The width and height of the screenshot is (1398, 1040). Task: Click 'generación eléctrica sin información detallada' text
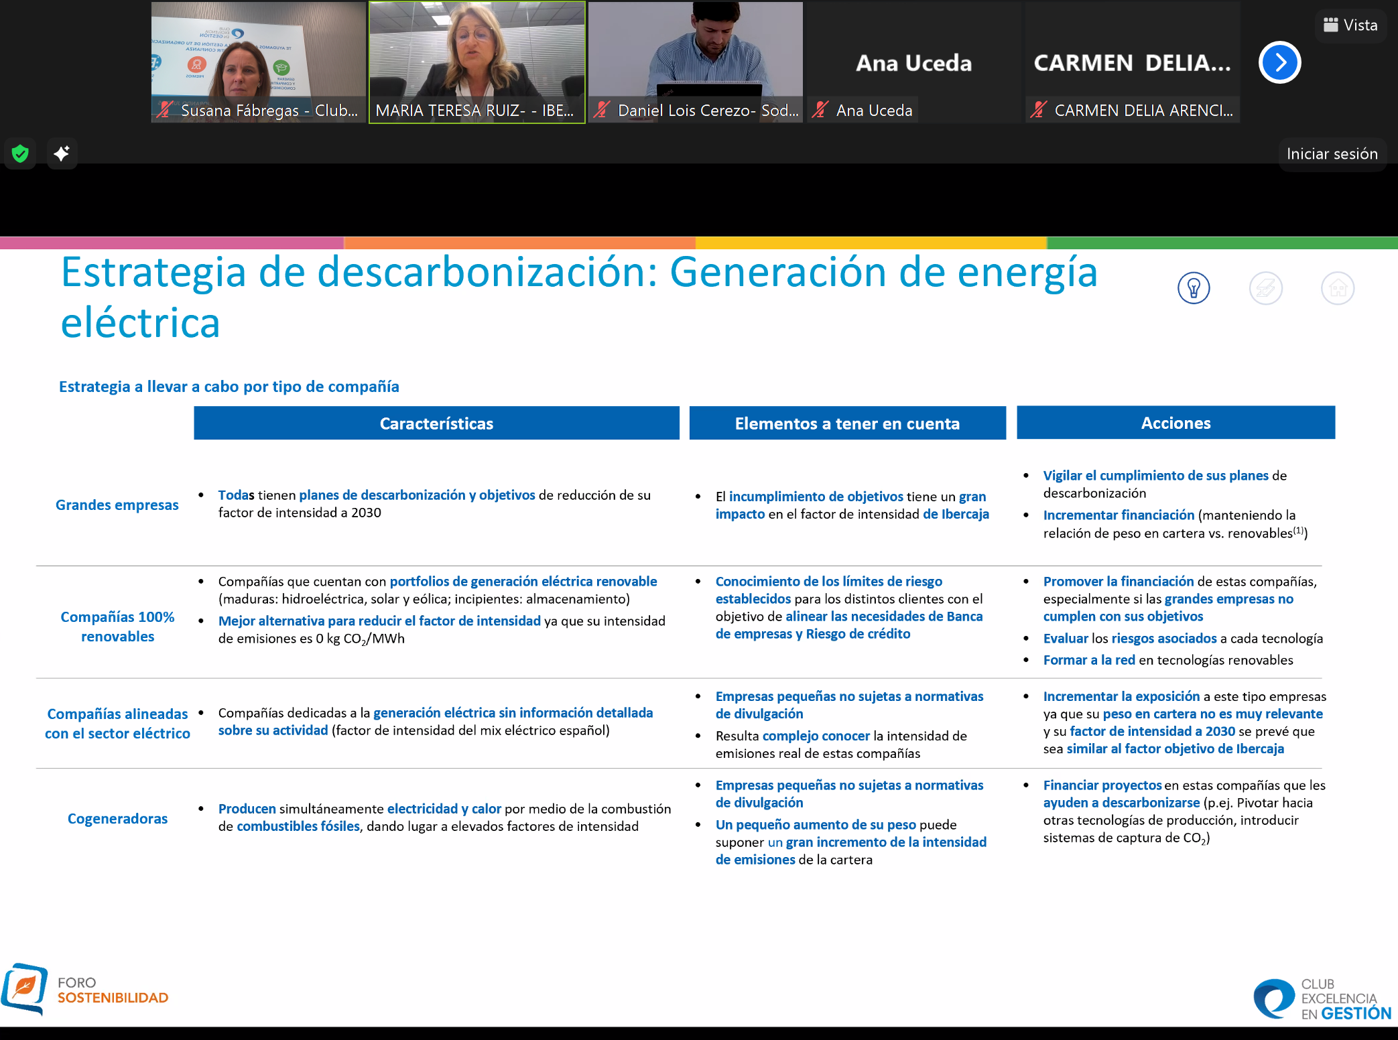point(513,713)
